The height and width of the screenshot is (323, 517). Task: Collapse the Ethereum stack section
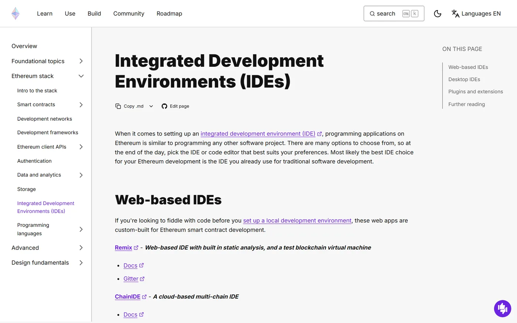pos(81,76)
